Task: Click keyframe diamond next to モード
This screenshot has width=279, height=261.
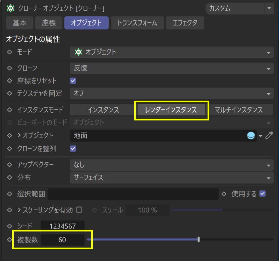Action: click(9, 52)
